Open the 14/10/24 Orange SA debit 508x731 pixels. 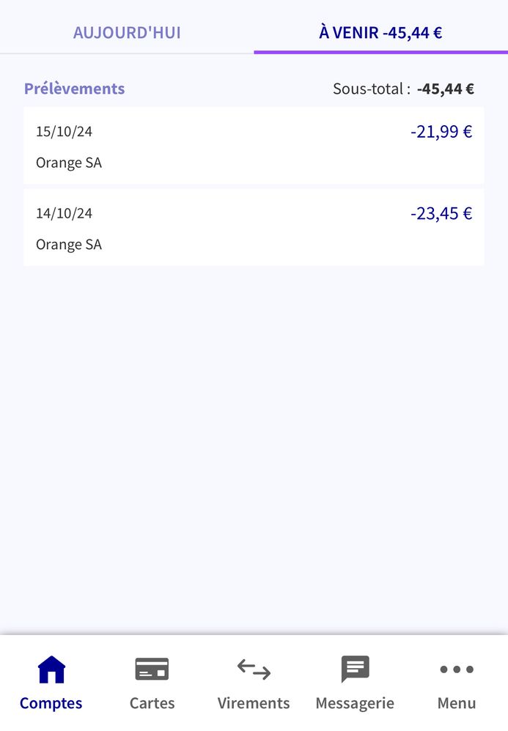pos(254,228)
